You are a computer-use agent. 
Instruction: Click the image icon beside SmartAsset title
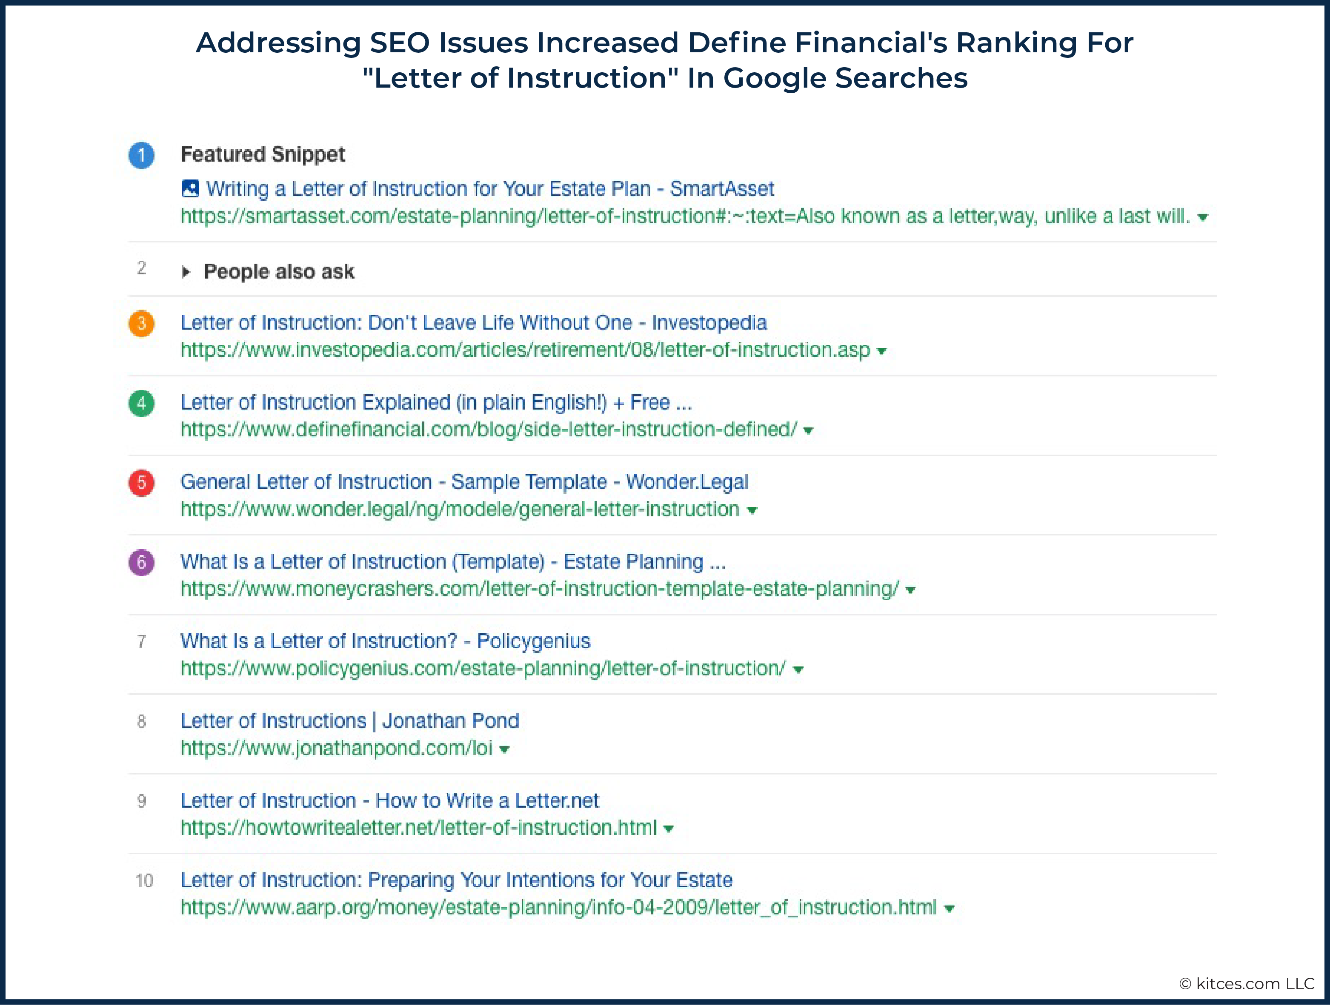[190, 189]
